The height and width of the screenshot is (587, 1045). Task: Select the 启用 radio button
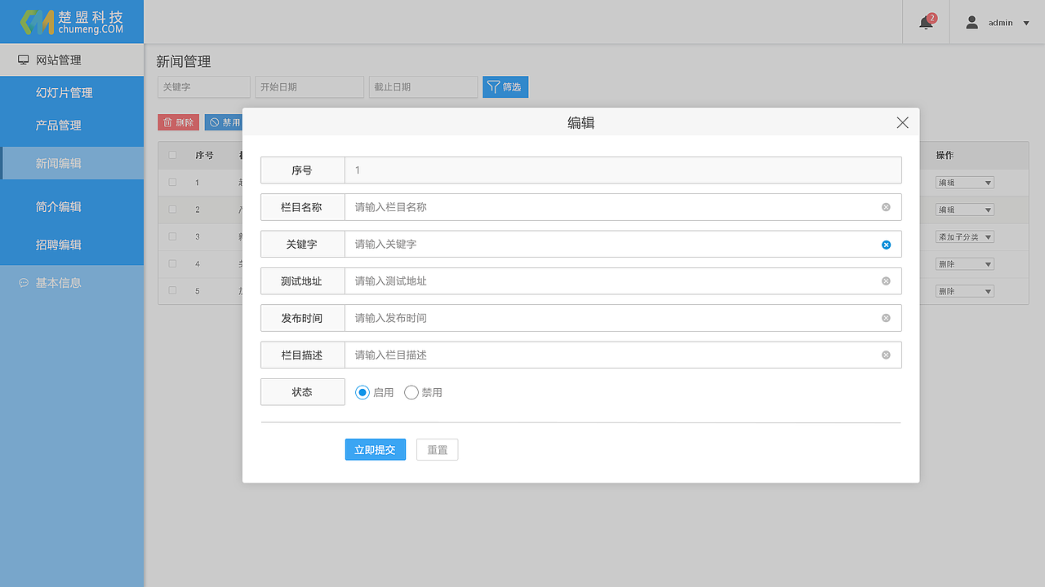coord(362,393)
